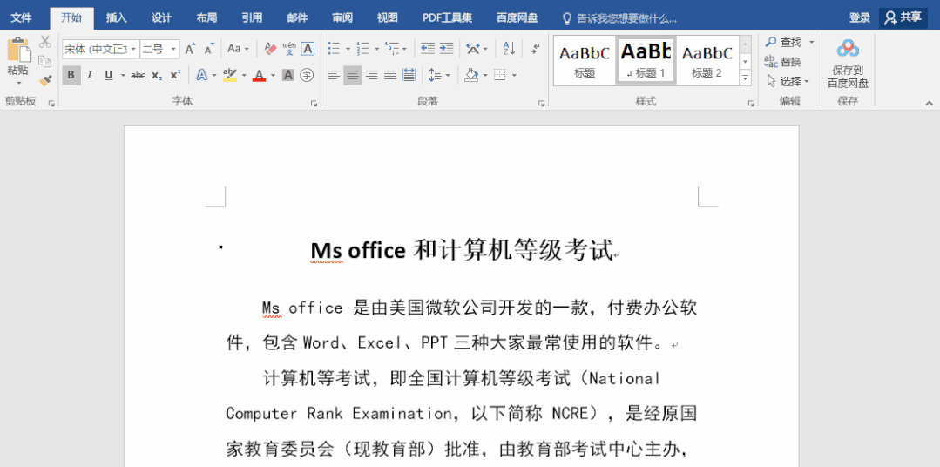Open the Replace tool
The image size is (940, 467).
783,61
